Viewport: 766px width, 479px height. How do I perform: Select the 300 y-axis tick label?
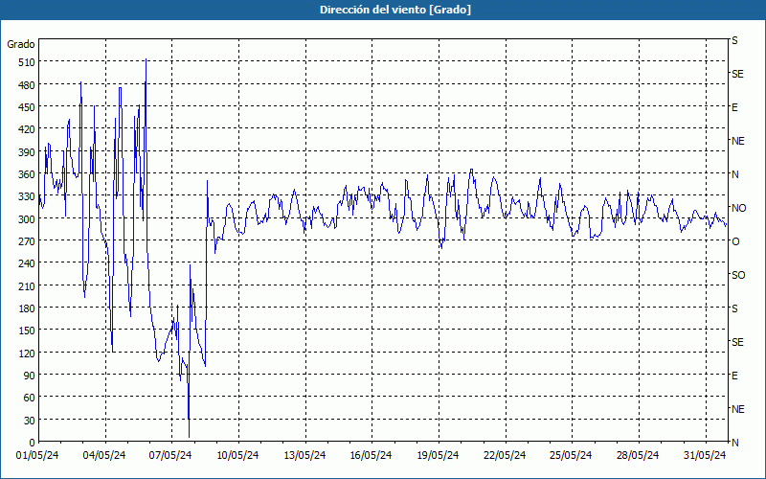pos(27,219)
